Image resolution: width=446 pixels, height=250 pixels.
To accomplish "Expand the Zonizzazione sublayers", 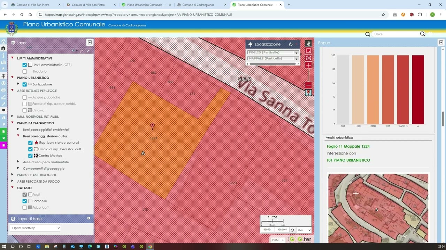I will tap(18, 84).
